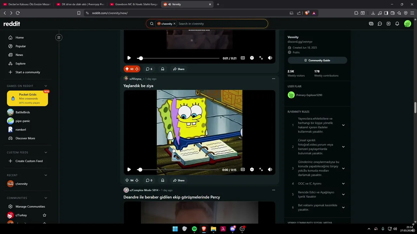The image size is (417, 234).
Task: Open the advertise icon in header
Action: [371, 24]
